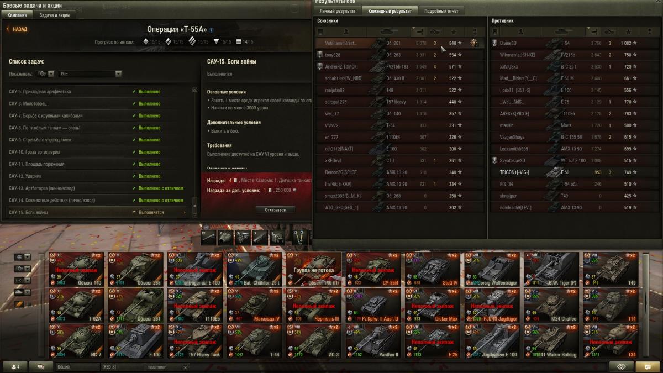663x373 pixels.
Task: Select the StuG IV tank card
Action: point(432,269)
